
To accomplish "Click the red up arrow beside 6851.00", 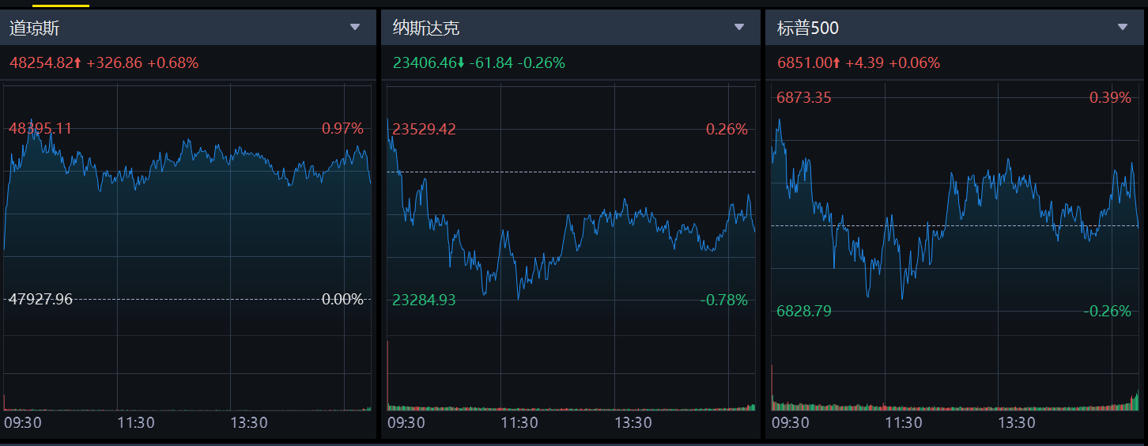I will (836, 63).
